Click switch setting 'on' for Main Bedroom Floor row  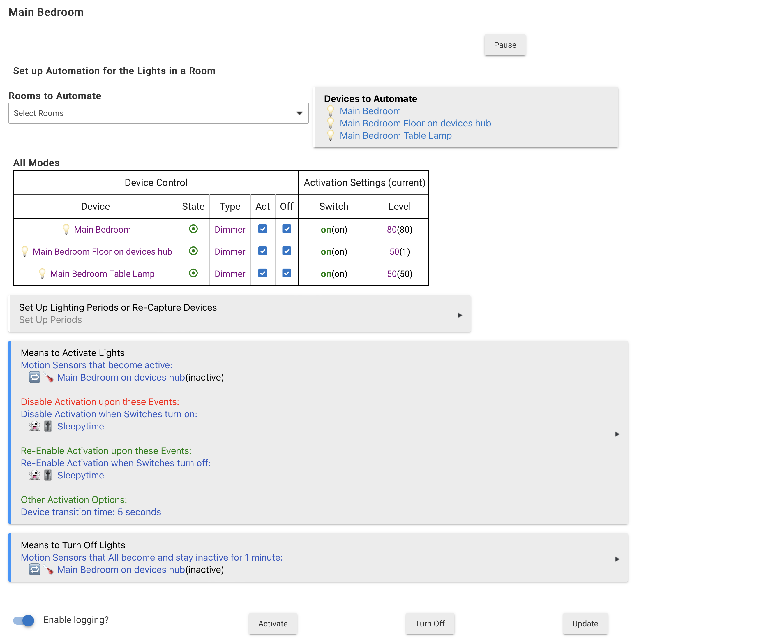tap(326, 252)
